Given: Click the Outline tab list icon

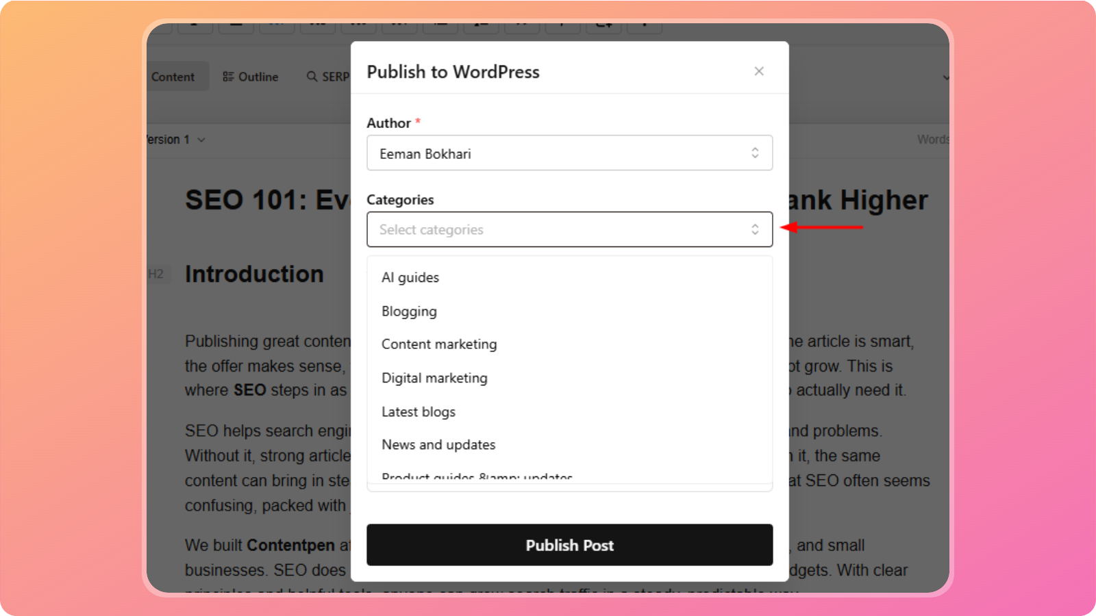Looking at the screenshot, I should (228, 77).
